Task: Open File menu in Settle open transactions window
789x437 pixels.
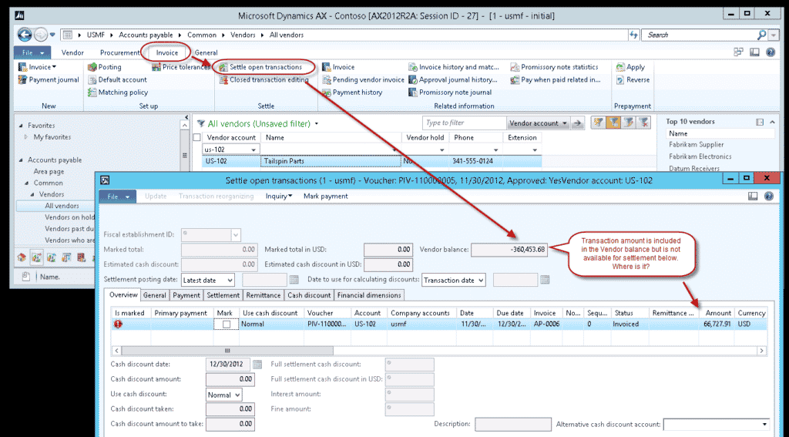Action: (x=118, y=197)
